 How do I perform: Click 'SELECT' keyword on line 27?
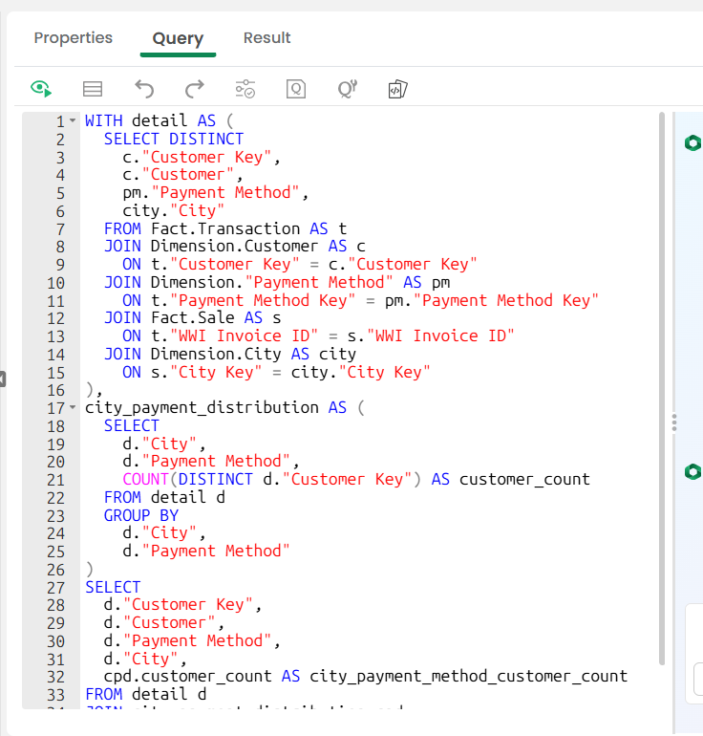coord(113,587)
